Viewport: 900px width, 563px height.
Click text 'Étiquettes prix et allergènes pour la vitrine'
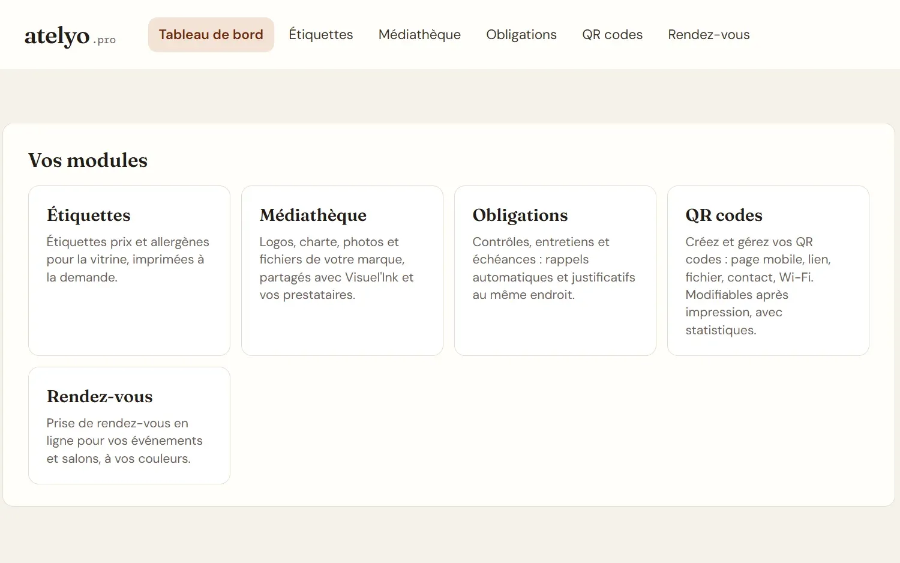(128, 251)
